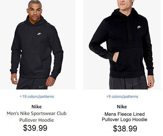Click the drawstrings on the left hoodie

(29, 34)
